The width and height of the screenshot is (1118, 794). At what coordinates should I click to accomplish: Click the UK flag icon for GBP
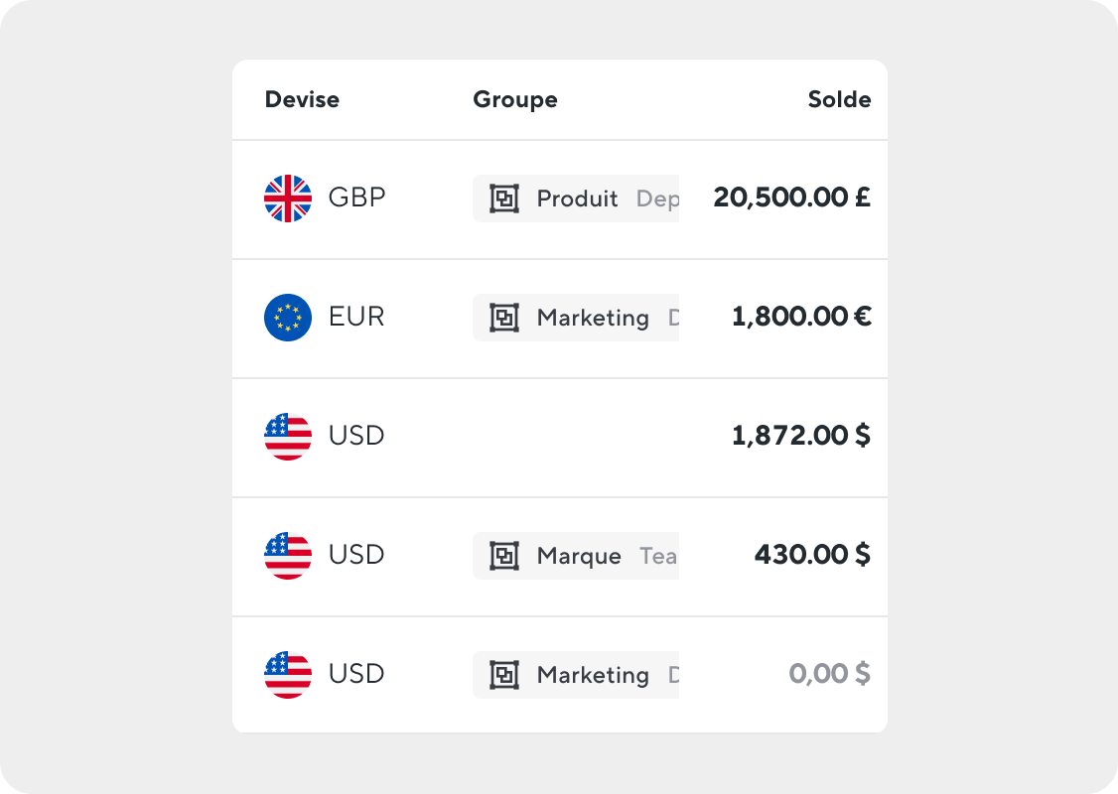(x=288, y=198)
